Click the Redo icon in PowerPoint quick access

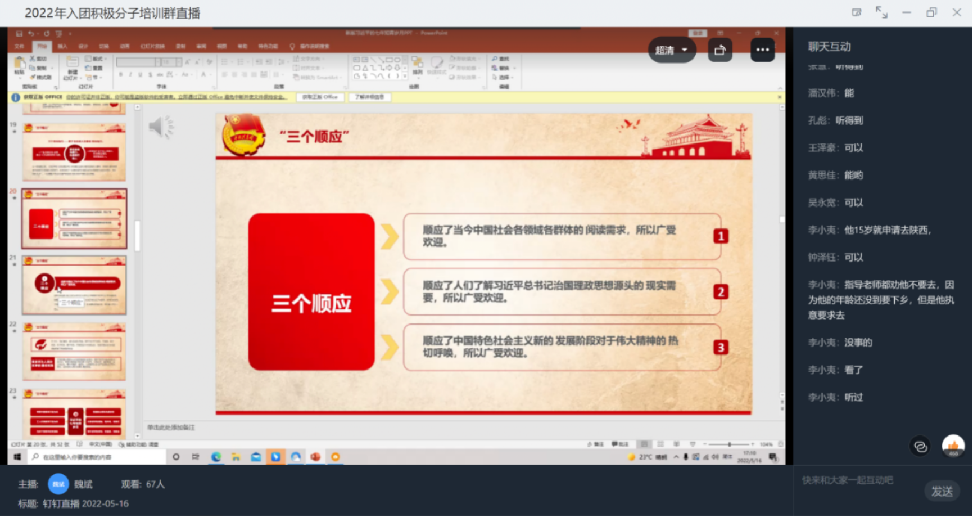(x=47, y=34)
